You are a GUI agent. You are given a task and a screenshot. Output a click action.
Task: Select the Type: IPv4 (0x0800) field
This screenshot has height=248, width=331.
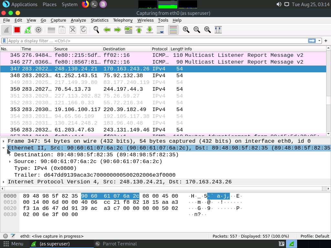pyautogui.click(x=45, y=168)
